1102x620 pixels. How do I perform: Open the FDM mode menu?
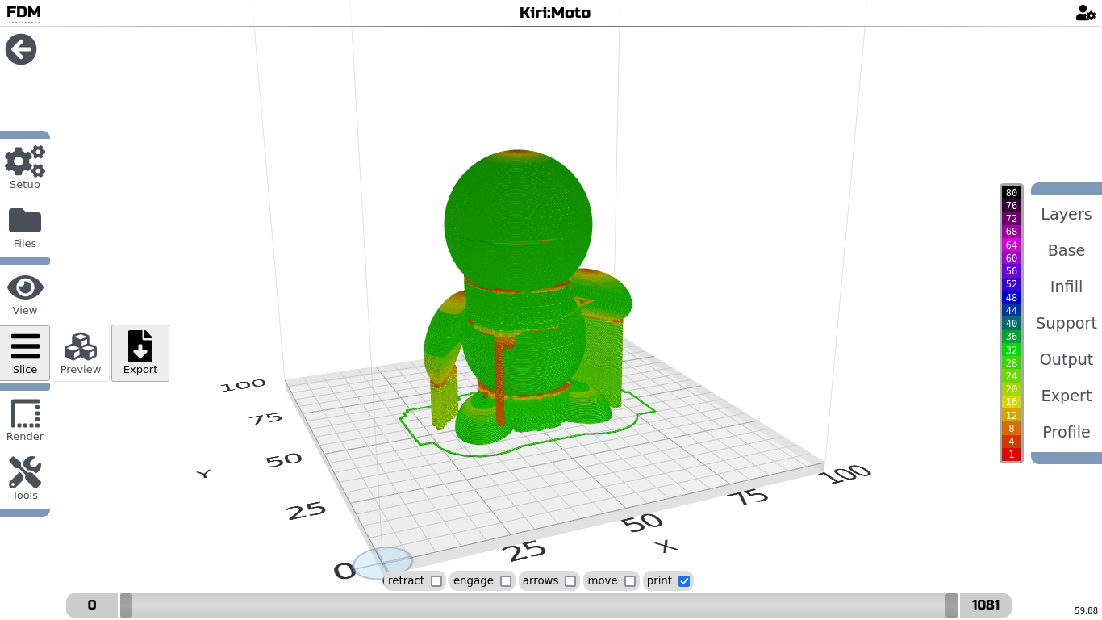pyautogui.click(x=23, y=13)
